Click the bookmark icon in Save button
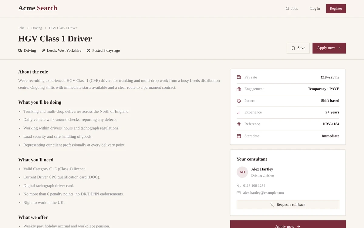364x228 pixels. click(x=293, y=48)
